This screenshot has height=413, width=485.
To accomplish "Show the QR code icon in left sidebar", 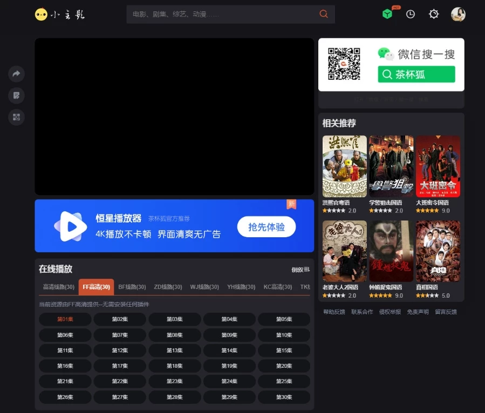I will pyautogui.click(x=16, y=117).
